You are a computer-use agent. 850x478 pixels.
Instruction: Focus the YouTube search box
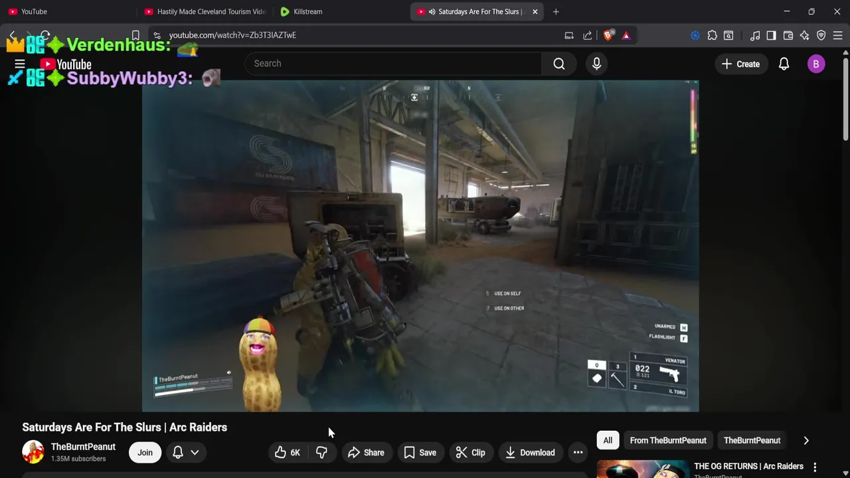click(393, 64)
